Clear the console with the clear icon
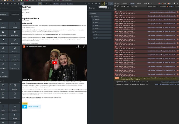The image size is (179, 124). pyautogui.click(x=118, y=6)
